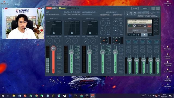Click the second virtual input surround panner
The height and width of the screenshot is (98, 174).
[x=117, y=41]
